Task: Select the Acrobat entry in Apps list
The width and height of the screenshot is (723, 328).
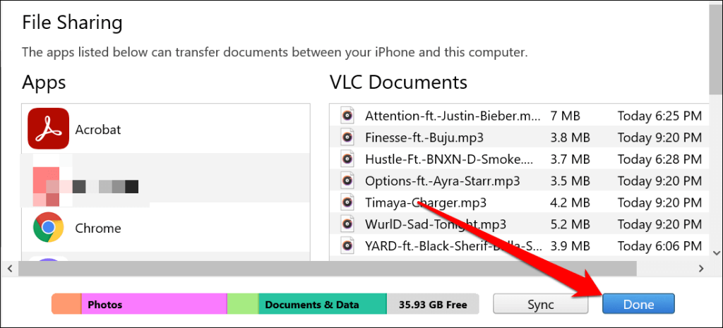Action: coord(97,129)
